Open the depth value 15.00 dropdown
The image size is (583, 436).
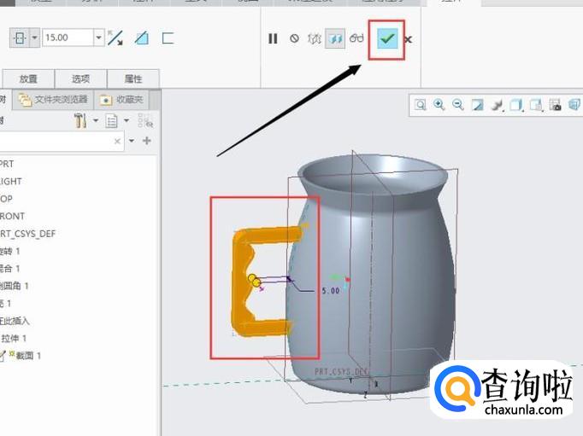pos(99,38)
